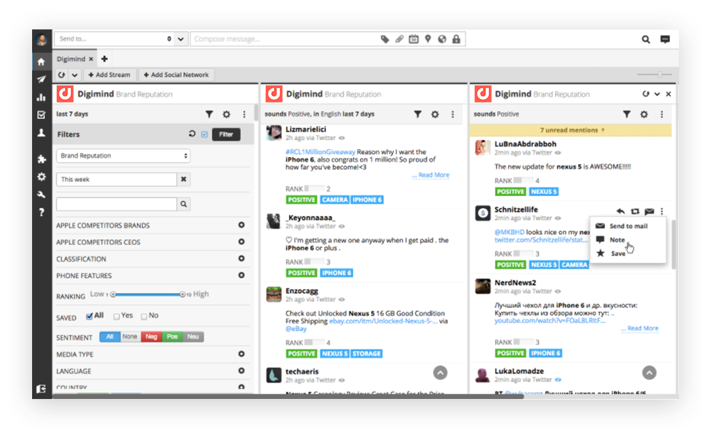The image size is (711, 429).
Task: Collapse third stream with the chevron icon
Action: 657,94
